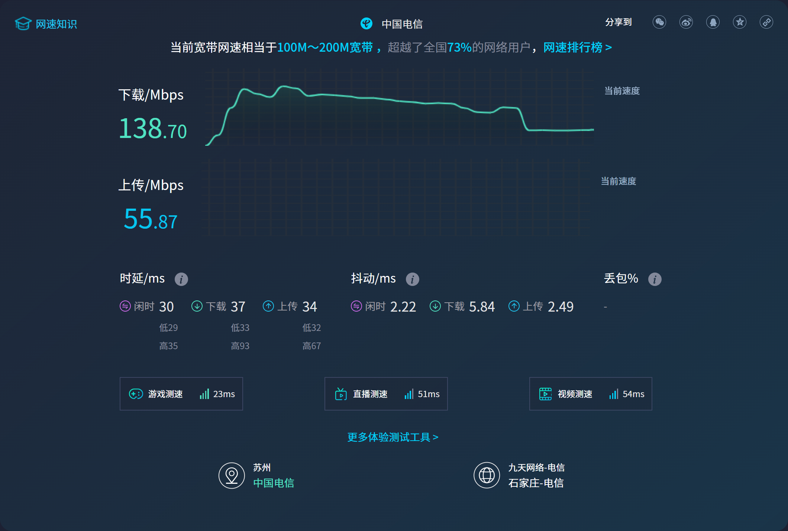Click the location pin icon for 苏州

[232, 475]
